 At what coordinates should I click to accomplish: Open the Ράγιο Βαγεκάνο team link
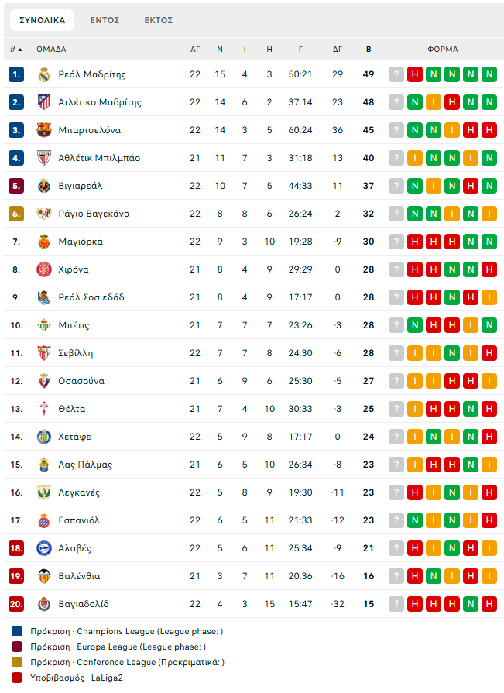[x=94, y=214]
